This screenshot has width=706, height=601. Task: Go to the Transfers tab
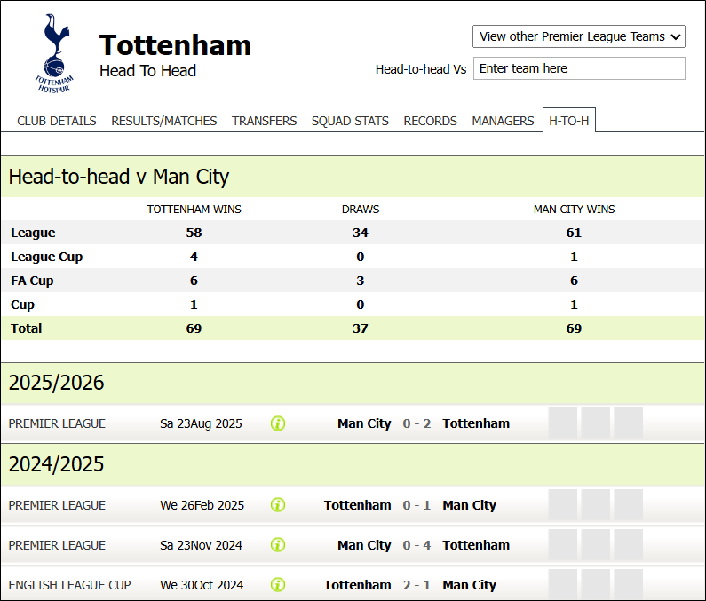265,121
